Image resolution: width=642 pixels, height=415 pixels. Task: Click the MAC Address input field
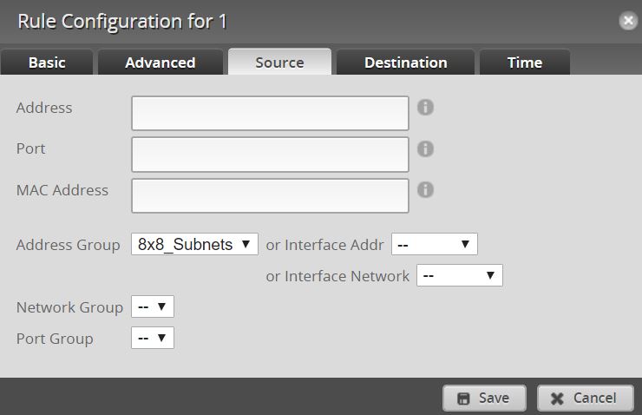(270, 195)
